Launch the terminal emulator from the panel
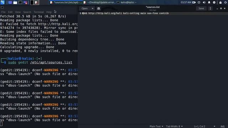The width and height of the screenshot is (228, 128). [x=20, y=2]
